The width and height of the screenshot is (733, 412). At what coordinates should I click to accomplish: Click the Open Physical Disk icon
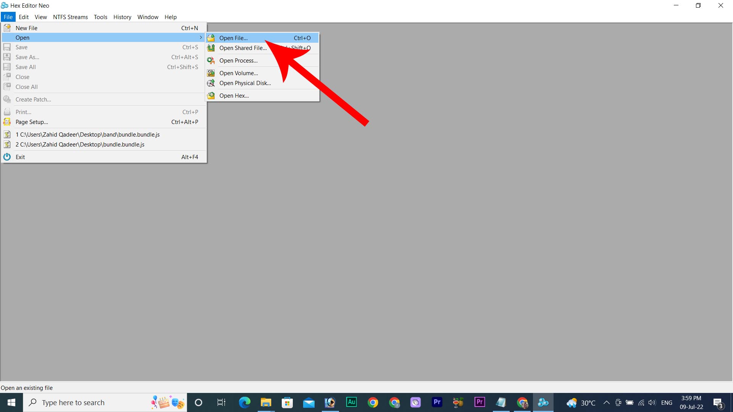click(211, 83)
